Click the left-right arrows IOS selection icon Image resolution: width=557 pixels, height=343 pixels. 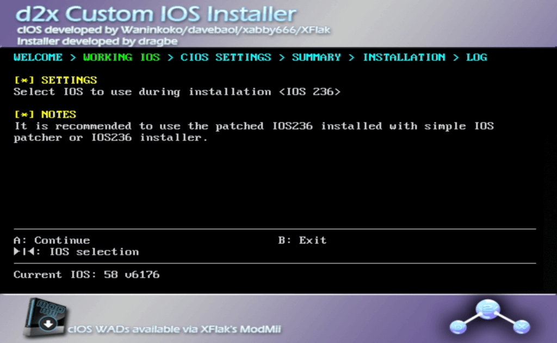point(24,251)
